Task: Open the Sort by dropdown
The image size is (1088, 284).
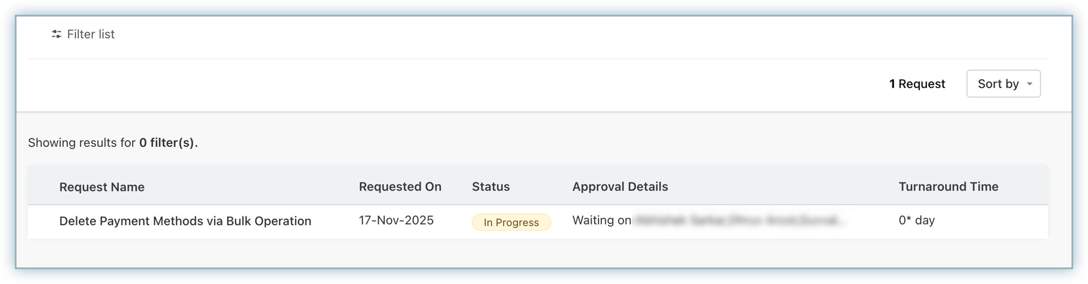Action: [x=1003, y=84]
